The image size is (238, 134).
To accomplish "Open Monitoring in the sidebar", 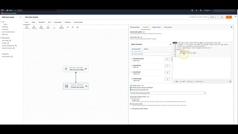I will (x=5, y=27).
